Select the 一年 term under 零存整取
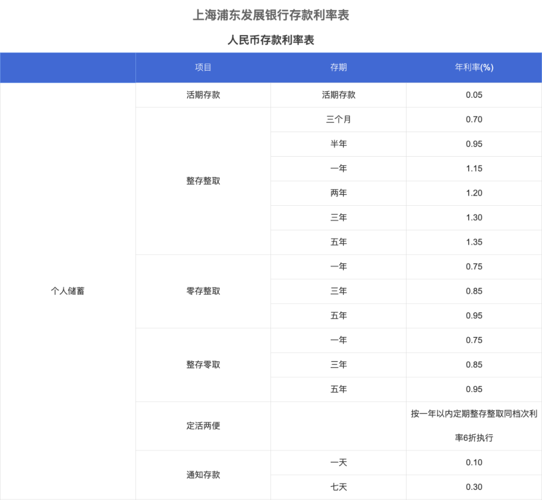The width and height of the screenshot is (542, 500). [x=338, y=267]
